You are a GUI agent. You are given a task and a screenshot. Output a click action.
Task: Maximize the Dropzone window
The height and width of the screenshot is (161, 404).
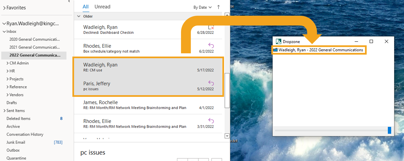371,41
